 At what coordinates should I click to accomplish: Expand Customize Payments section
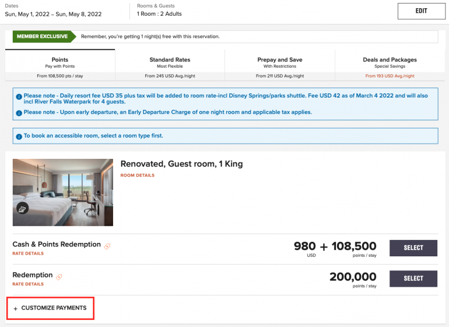(50, 308)
